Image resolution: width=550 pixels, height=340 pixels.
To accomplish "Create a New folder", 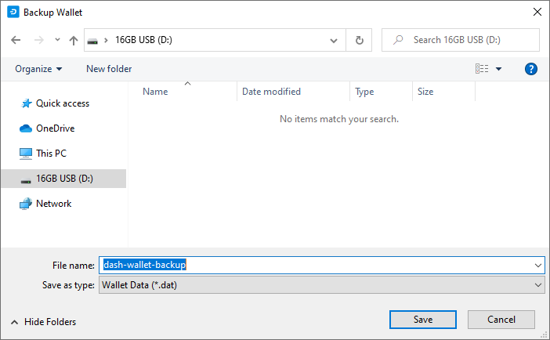I will click(109, 69).
